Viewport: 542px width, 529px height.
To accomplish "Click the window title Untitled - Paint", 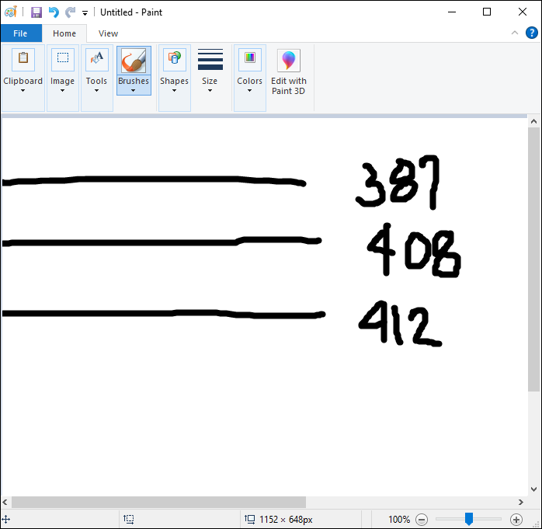I will point(131,12).
